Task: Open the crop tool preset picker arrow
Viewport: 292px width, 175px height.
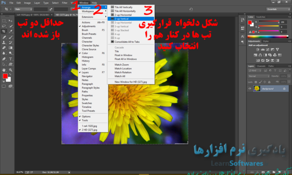Action: 11,9
